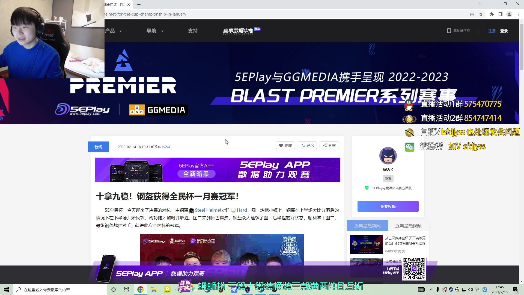The width and height of the screenshot is (524, 295).
Task: Click the 移动端下载 mobile phone icon
Action: 449,31
